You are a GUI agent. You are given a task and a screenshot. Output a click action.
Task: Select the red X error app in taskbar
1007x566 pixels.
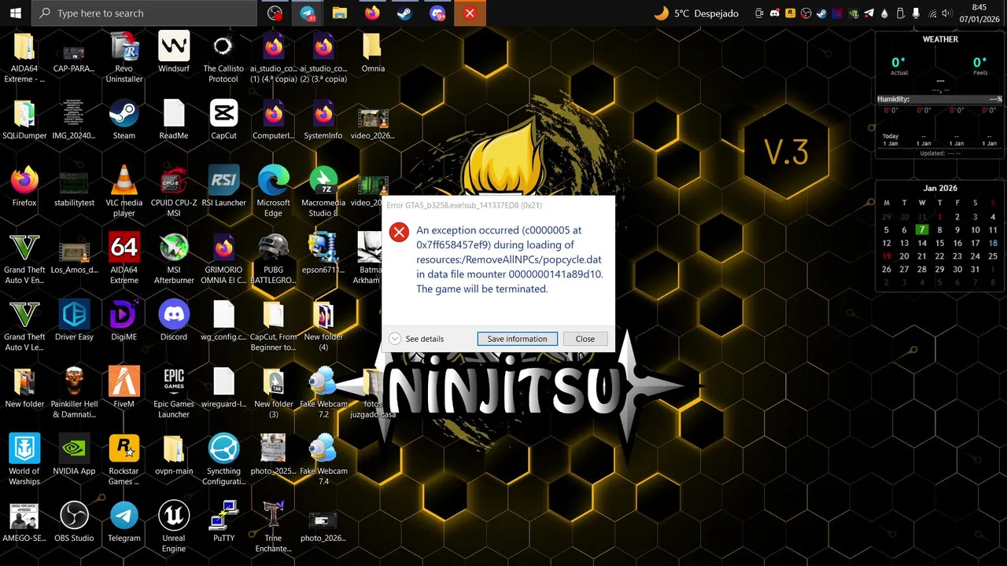point(470,13)
